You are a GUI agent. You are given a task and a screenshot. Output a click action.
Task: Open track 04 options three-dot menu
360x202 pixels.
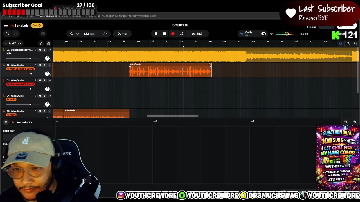[35, 96]
